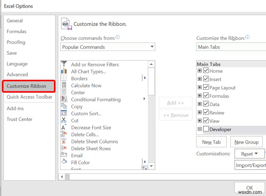
Task: Click the New Group button
Action: (x=247, y=142)
